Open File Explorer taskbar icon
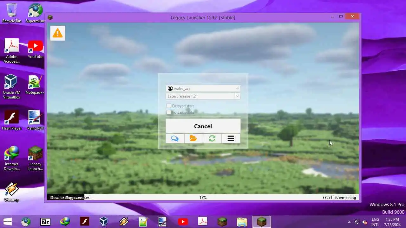The image size is (406, 228). (242, 222)
